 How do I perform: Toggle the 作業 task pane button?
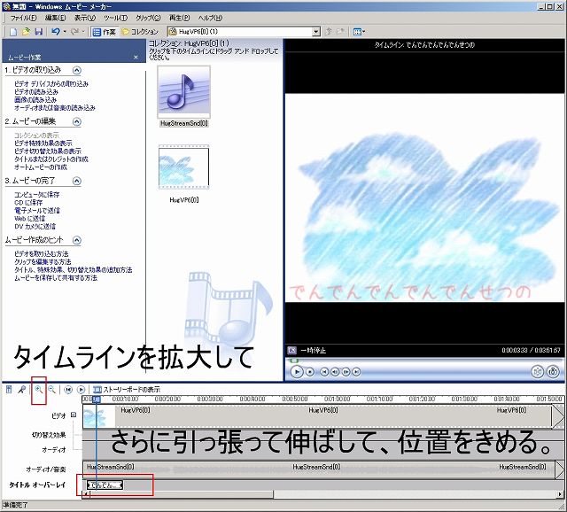[x=105, y=32]
